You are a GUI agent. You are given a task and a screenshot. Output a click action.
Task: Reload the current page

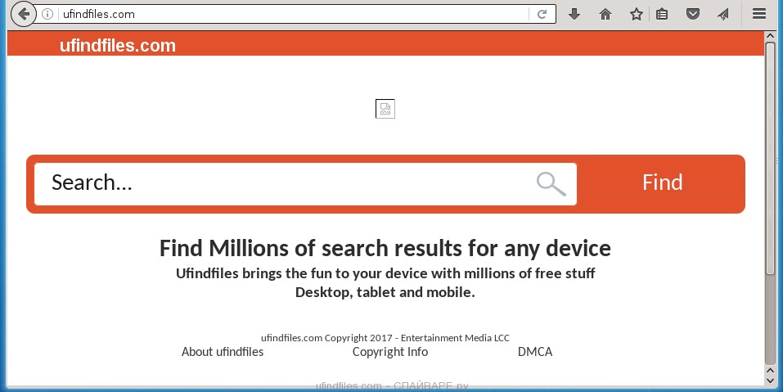[542, 14]
